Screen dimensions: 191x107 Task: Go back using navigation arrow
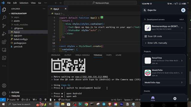coord(56,3)
